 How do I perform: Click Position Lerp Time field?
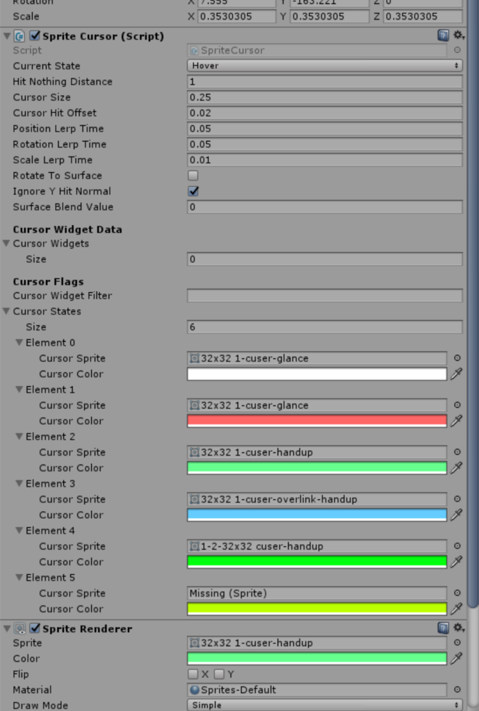(x=325, y=128)
